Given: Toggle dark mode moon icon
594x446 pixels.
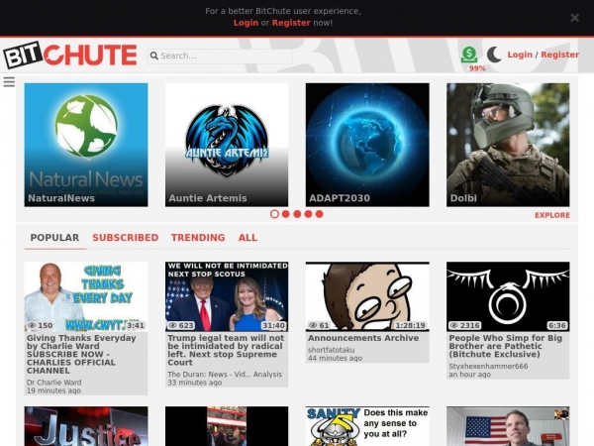Looking at the screenshot, I should click(x=494, y=56).
